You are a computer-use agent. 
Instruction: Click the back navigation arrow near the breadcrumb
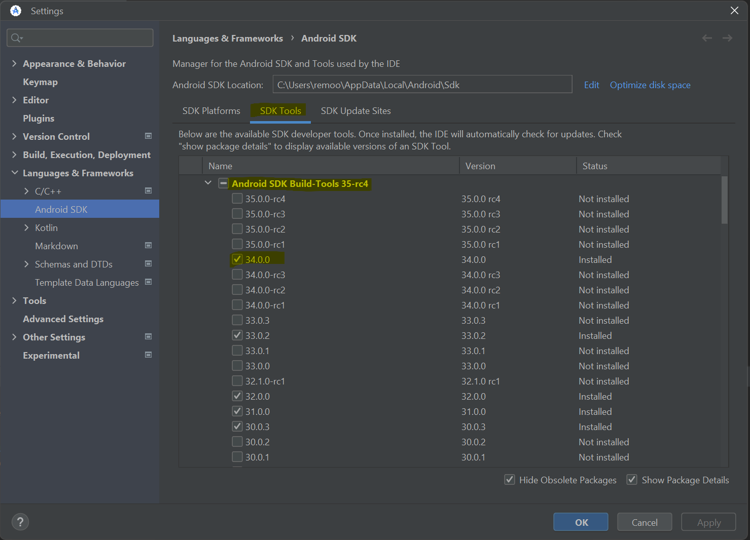[x=707, y=37]
